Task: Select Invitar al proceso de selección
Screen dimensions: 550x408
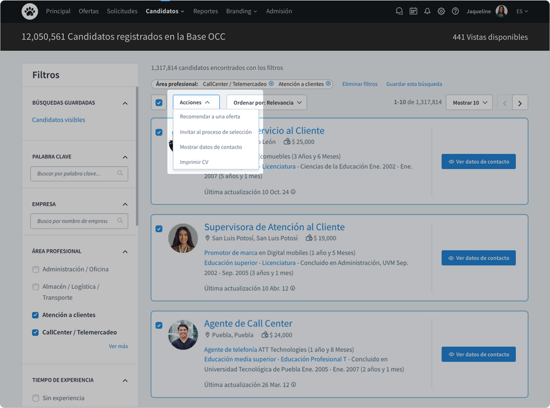Action: (x=215, y=132)
